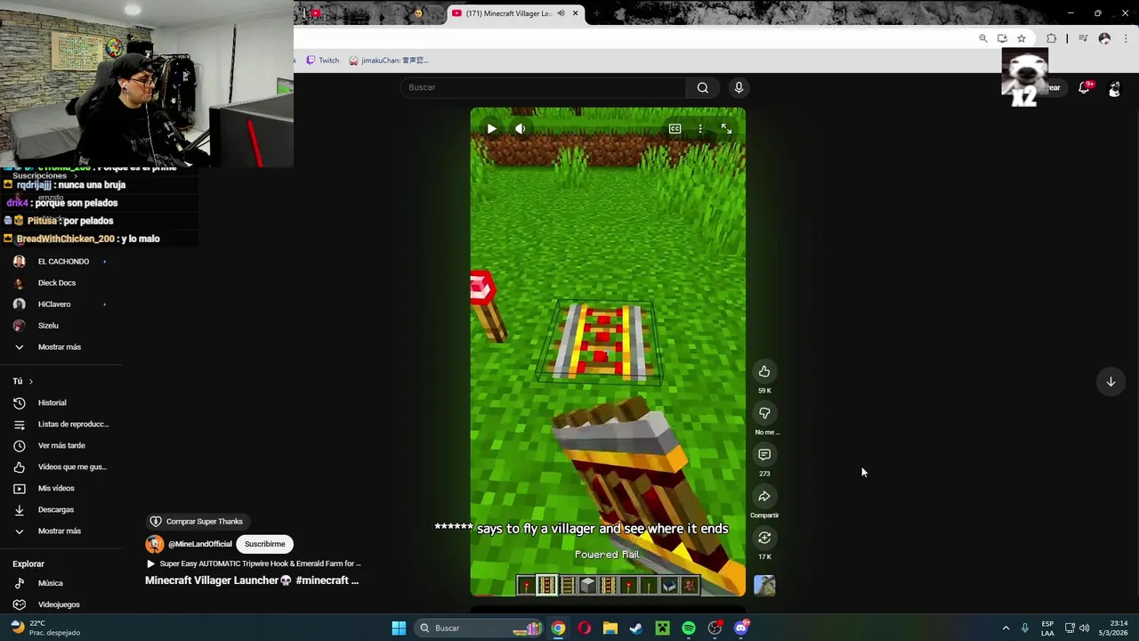Mute the short's volume speaker icon
This screenshot has height=641, width=1139.
coord(521,129)
